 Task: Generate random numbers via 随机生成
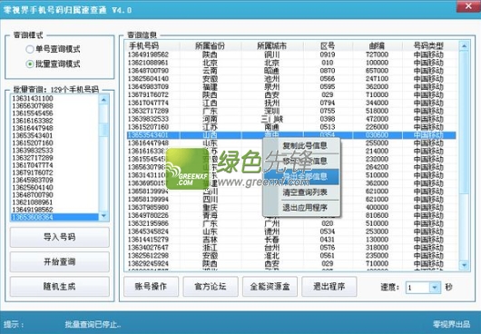(60, 287)
